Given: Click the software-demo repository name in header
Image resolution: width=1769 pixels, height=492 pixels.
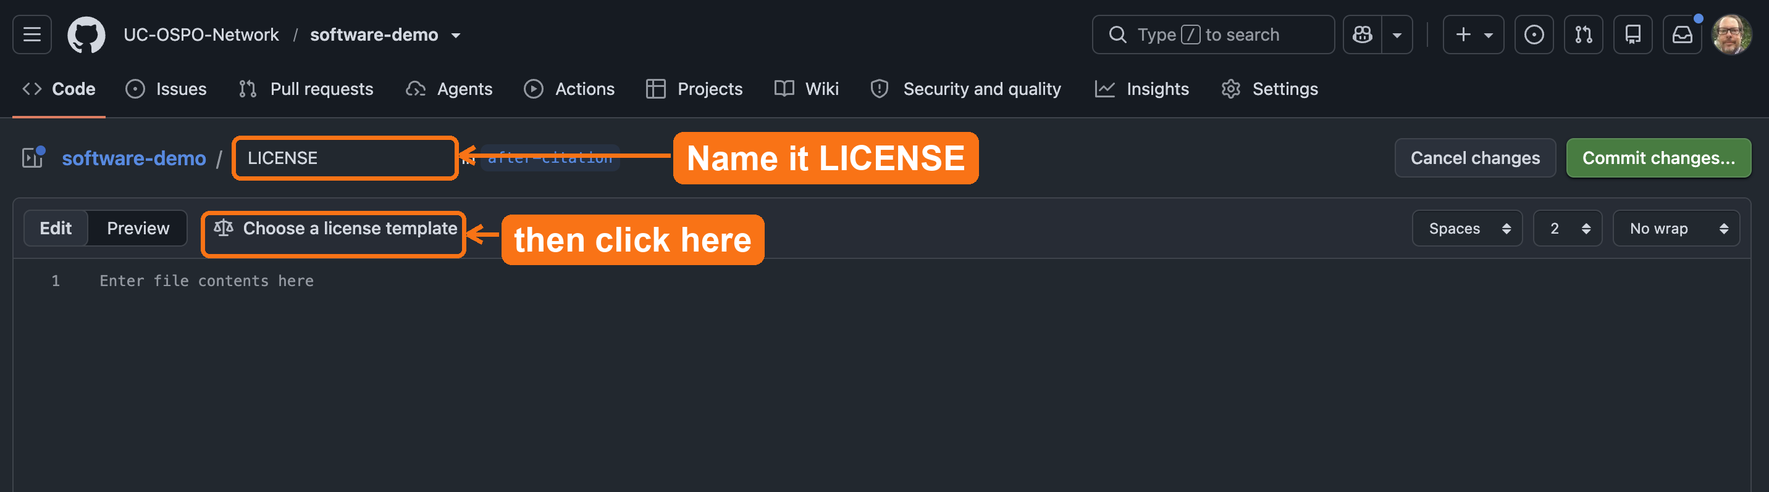Looking at the screenshot, I should click(x=374, y=35).
